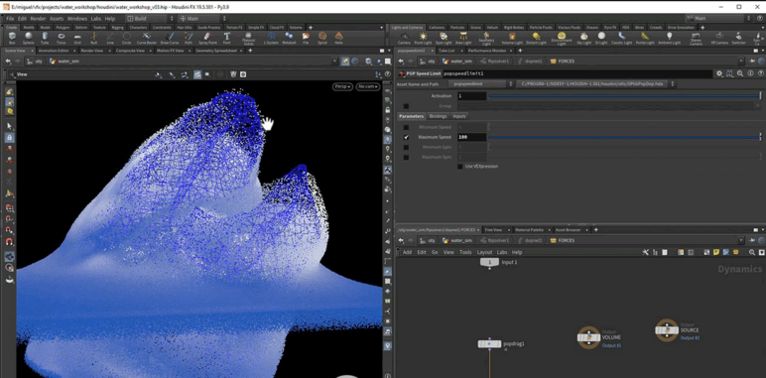Viewport: 766px width, 378px height.
Task: Open the Persp viewport dropdown
Action: pos(342,86)
